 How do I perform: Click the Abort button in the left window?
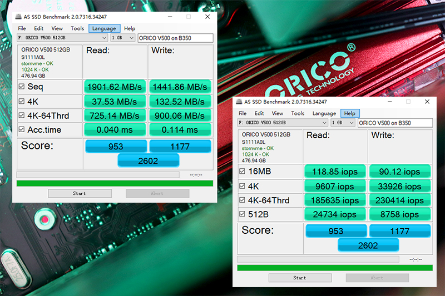coord(157,193)
